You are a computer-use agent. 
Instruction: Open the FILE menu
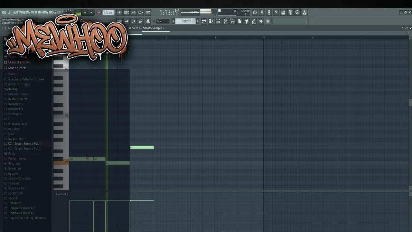[x=4, y=12]
